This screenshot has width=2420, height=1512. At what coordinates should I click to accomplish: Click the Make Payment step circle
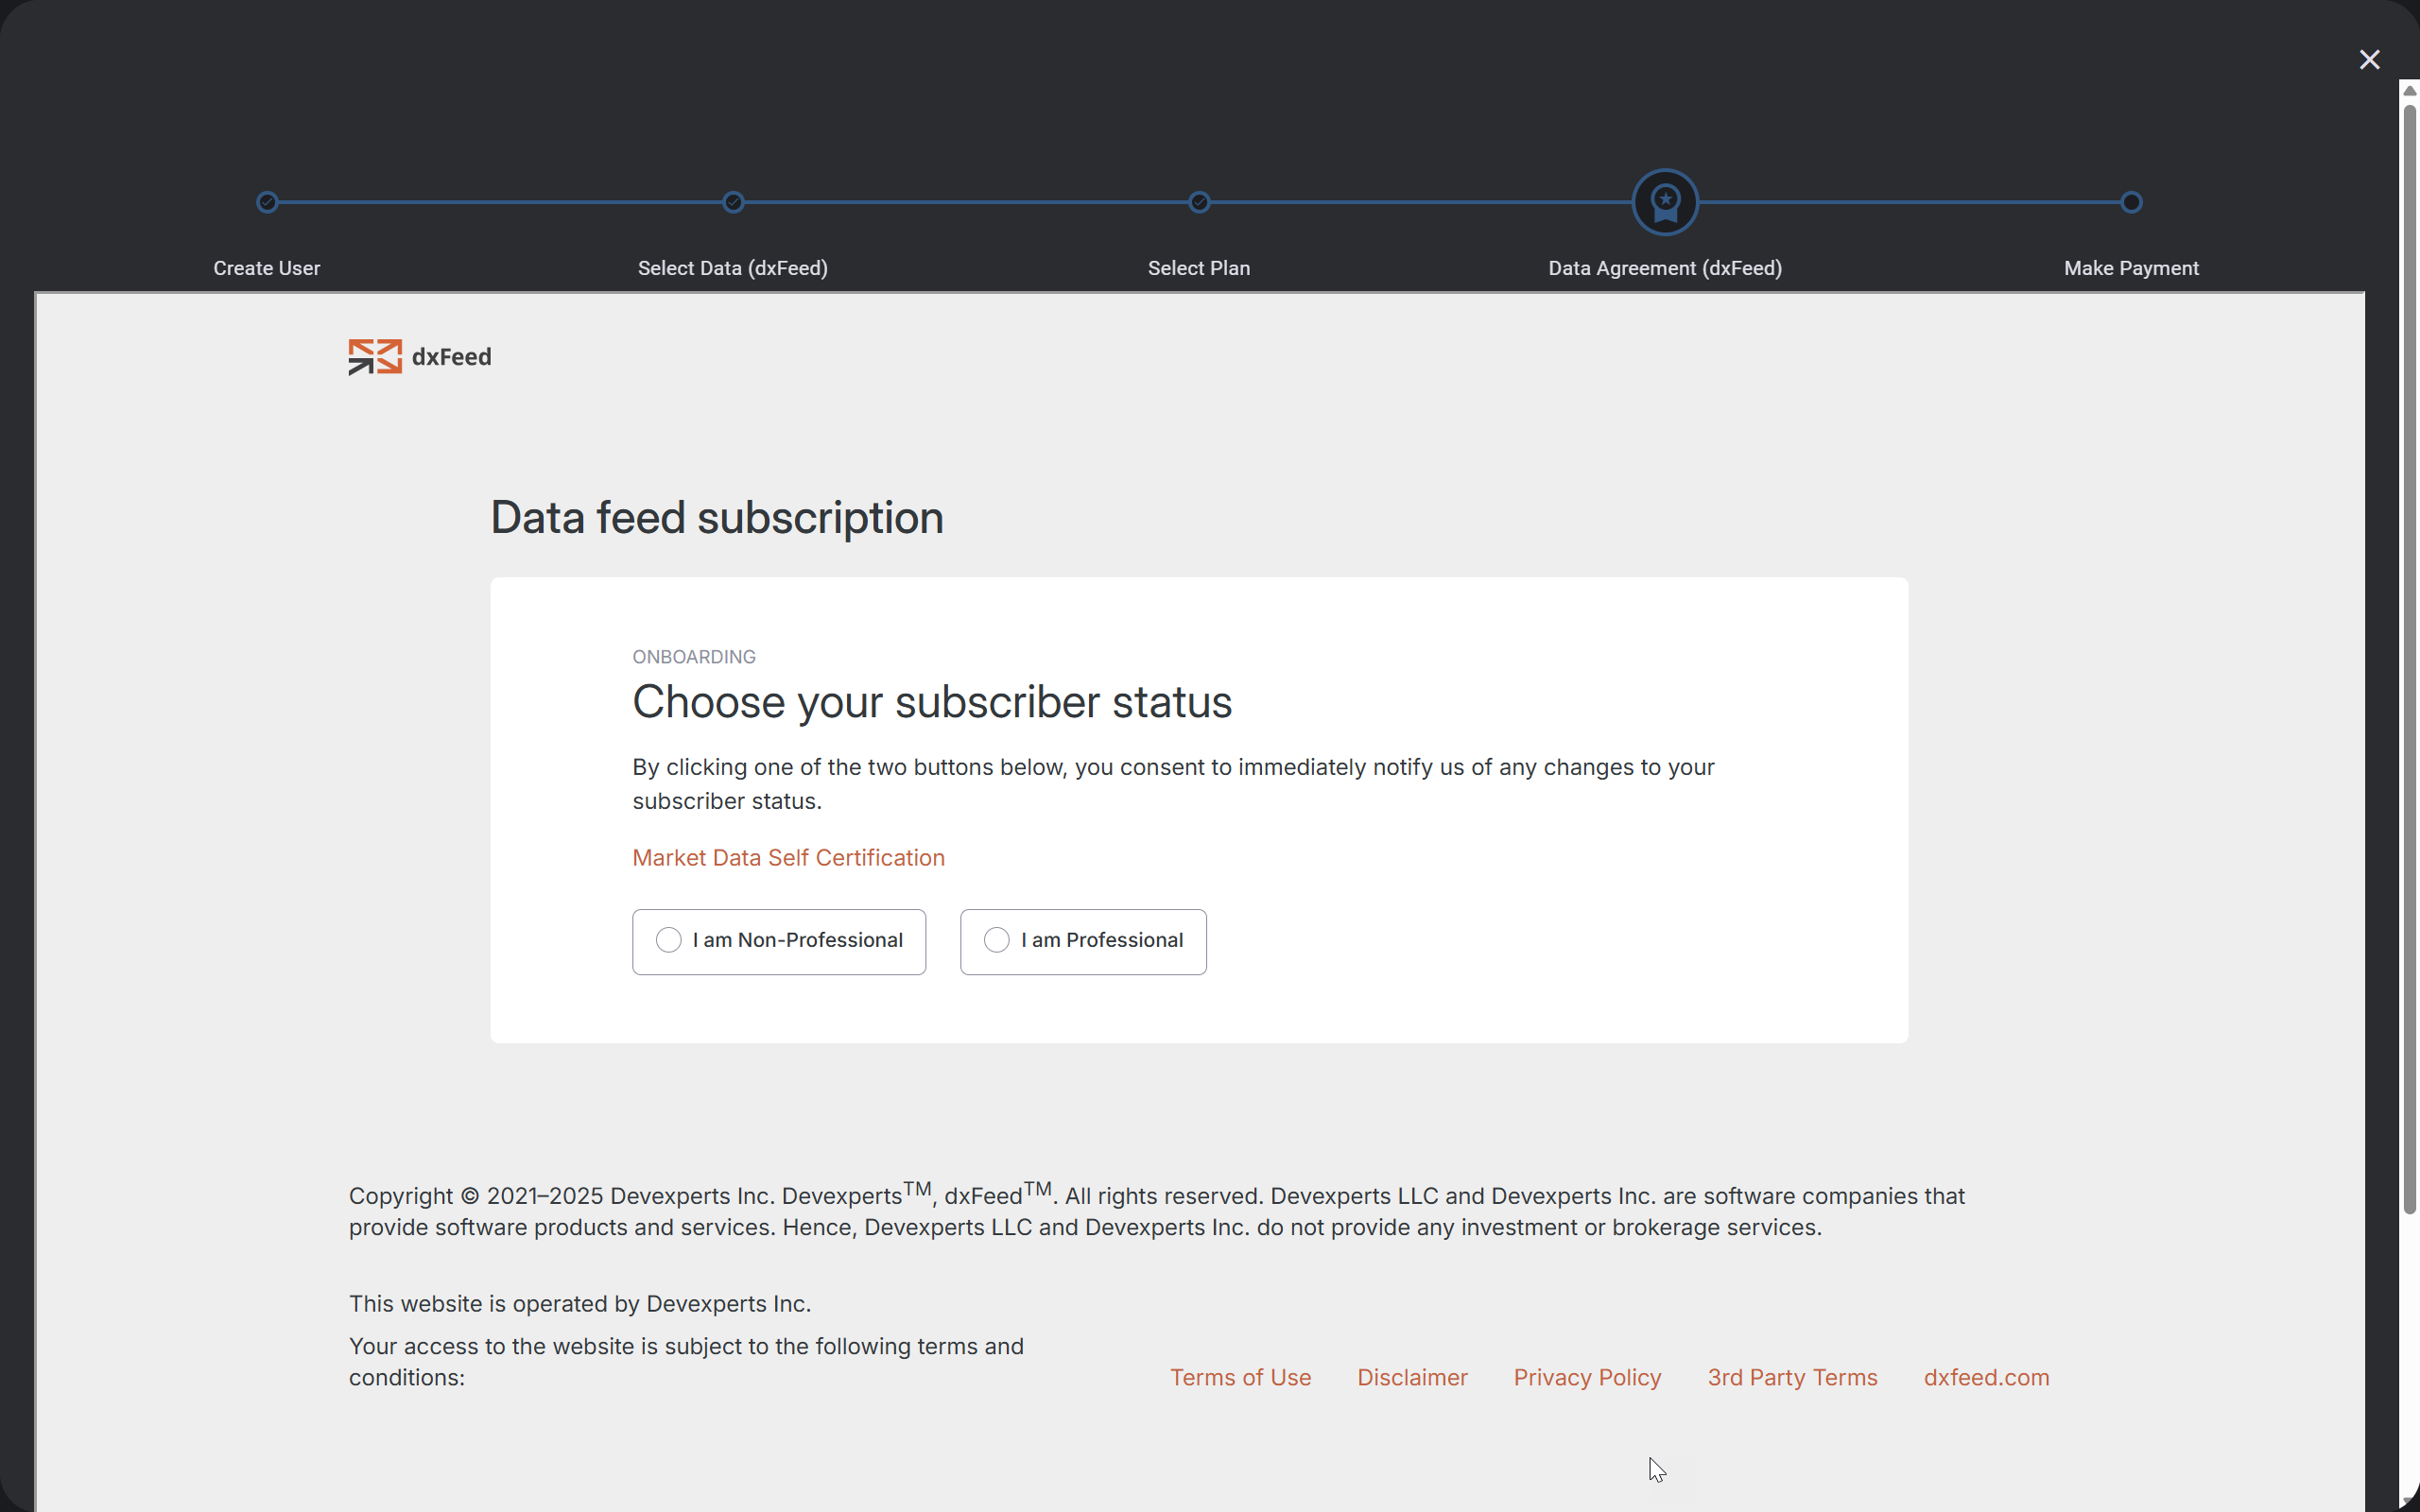click(x=2131, y=202)
